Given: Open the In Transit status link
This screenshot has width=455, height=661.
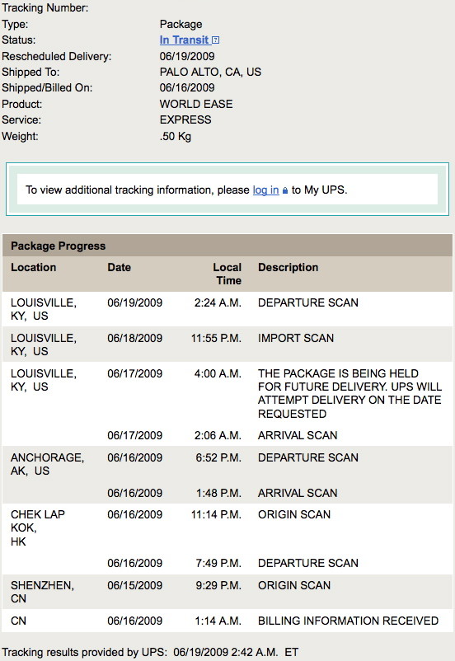Looking at the screenshot, I should point(184,40).
